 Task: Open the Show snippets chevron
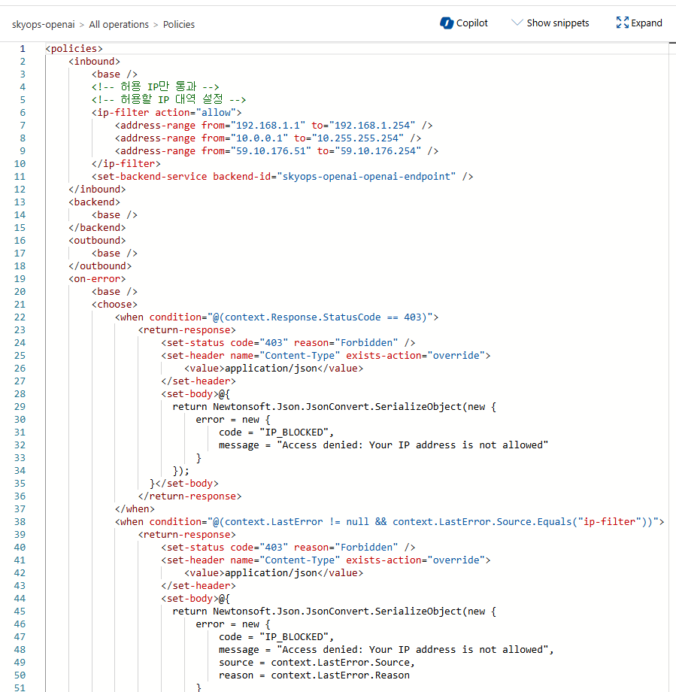pyautogui.click(x=517, y=23)
